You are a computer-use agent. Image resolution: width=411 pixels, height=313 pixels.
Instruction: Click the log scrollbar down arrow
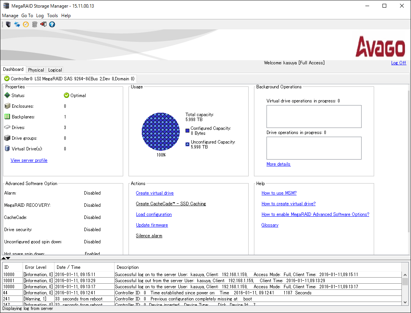tap(405, 302)
